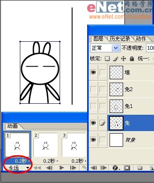Select the 动画 panel tab

coord(12,126)
